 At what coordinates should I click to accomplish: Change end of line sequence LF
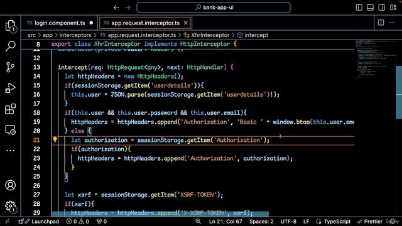[x=306, y=222]
